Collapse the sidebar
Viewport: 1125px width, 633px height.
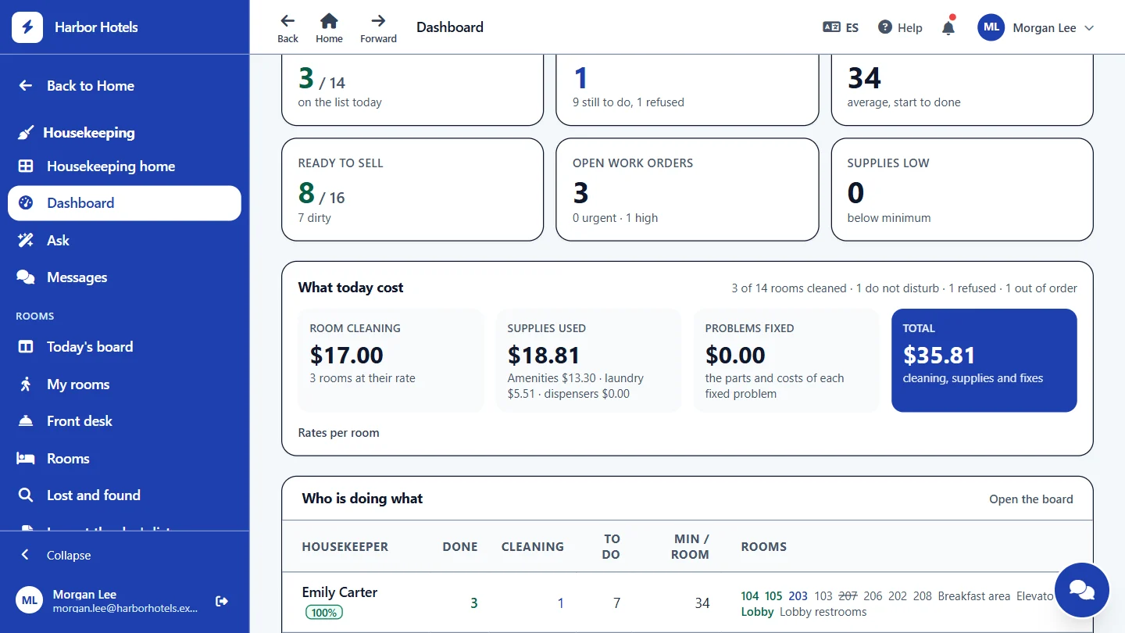[x=125, y=555]
